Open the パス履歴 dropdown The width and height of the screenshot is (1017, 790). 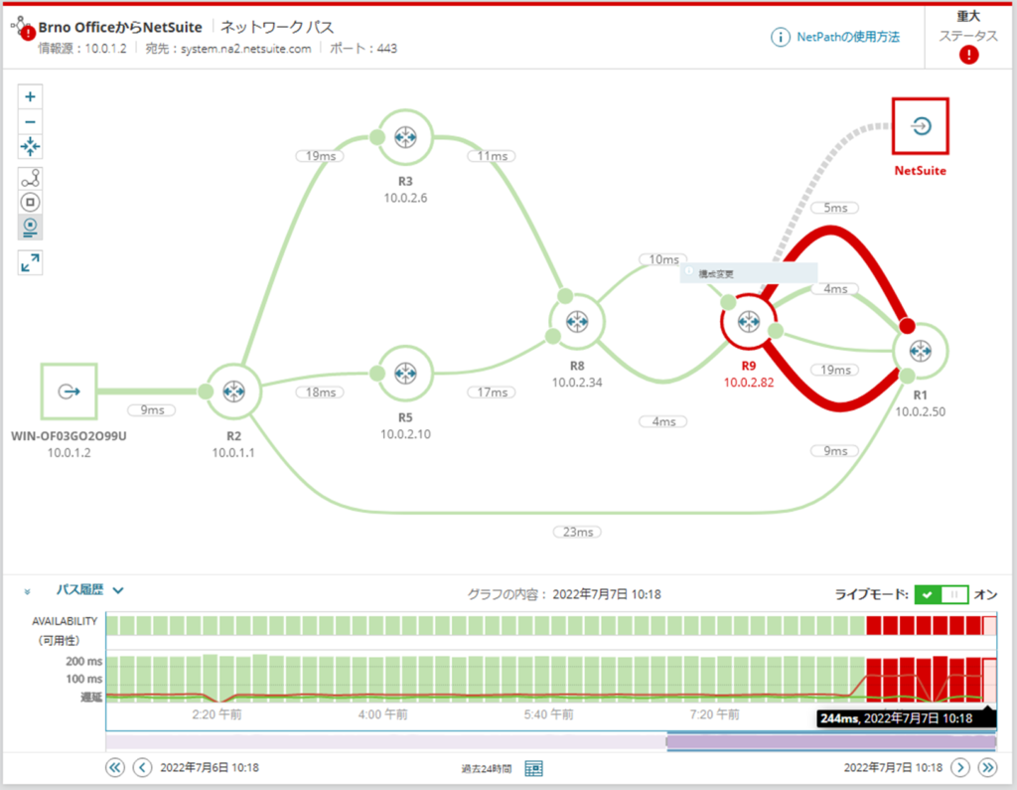[89, 590]
